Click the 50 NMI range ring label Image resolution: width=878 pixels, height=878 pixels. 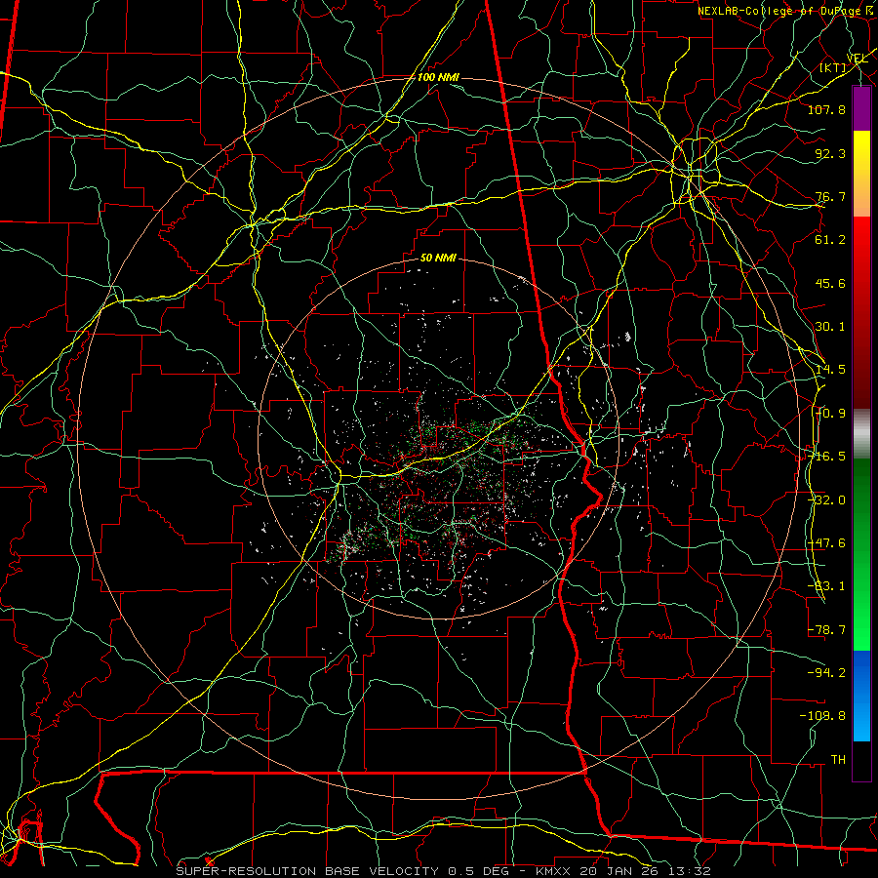(x=438, y=259)
